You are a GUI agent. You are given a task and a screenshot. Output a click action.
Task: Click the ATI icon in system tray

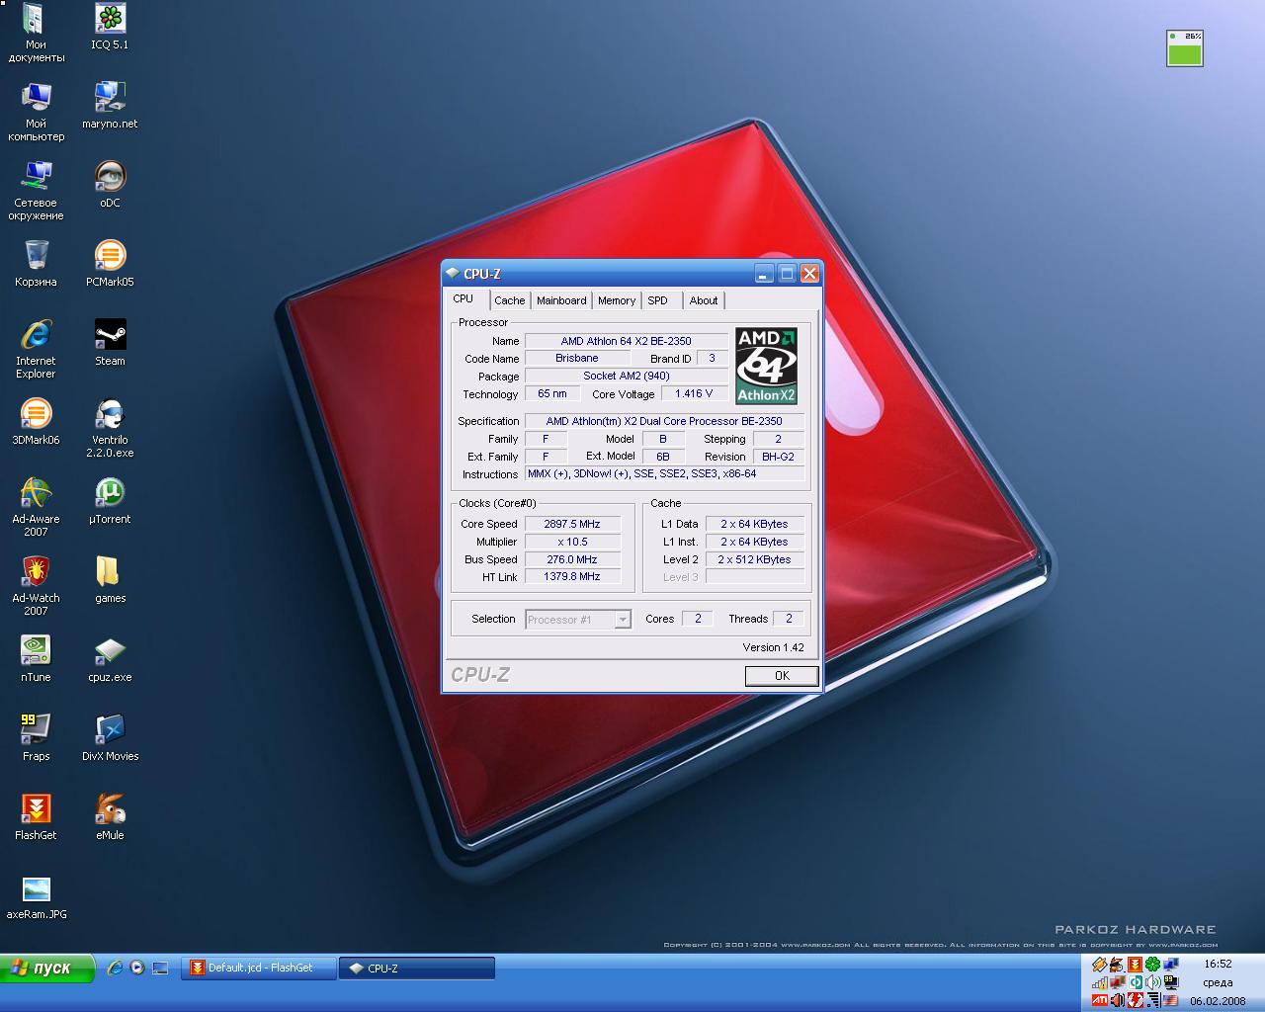pyautogui.click(x=1099, y=1000)
